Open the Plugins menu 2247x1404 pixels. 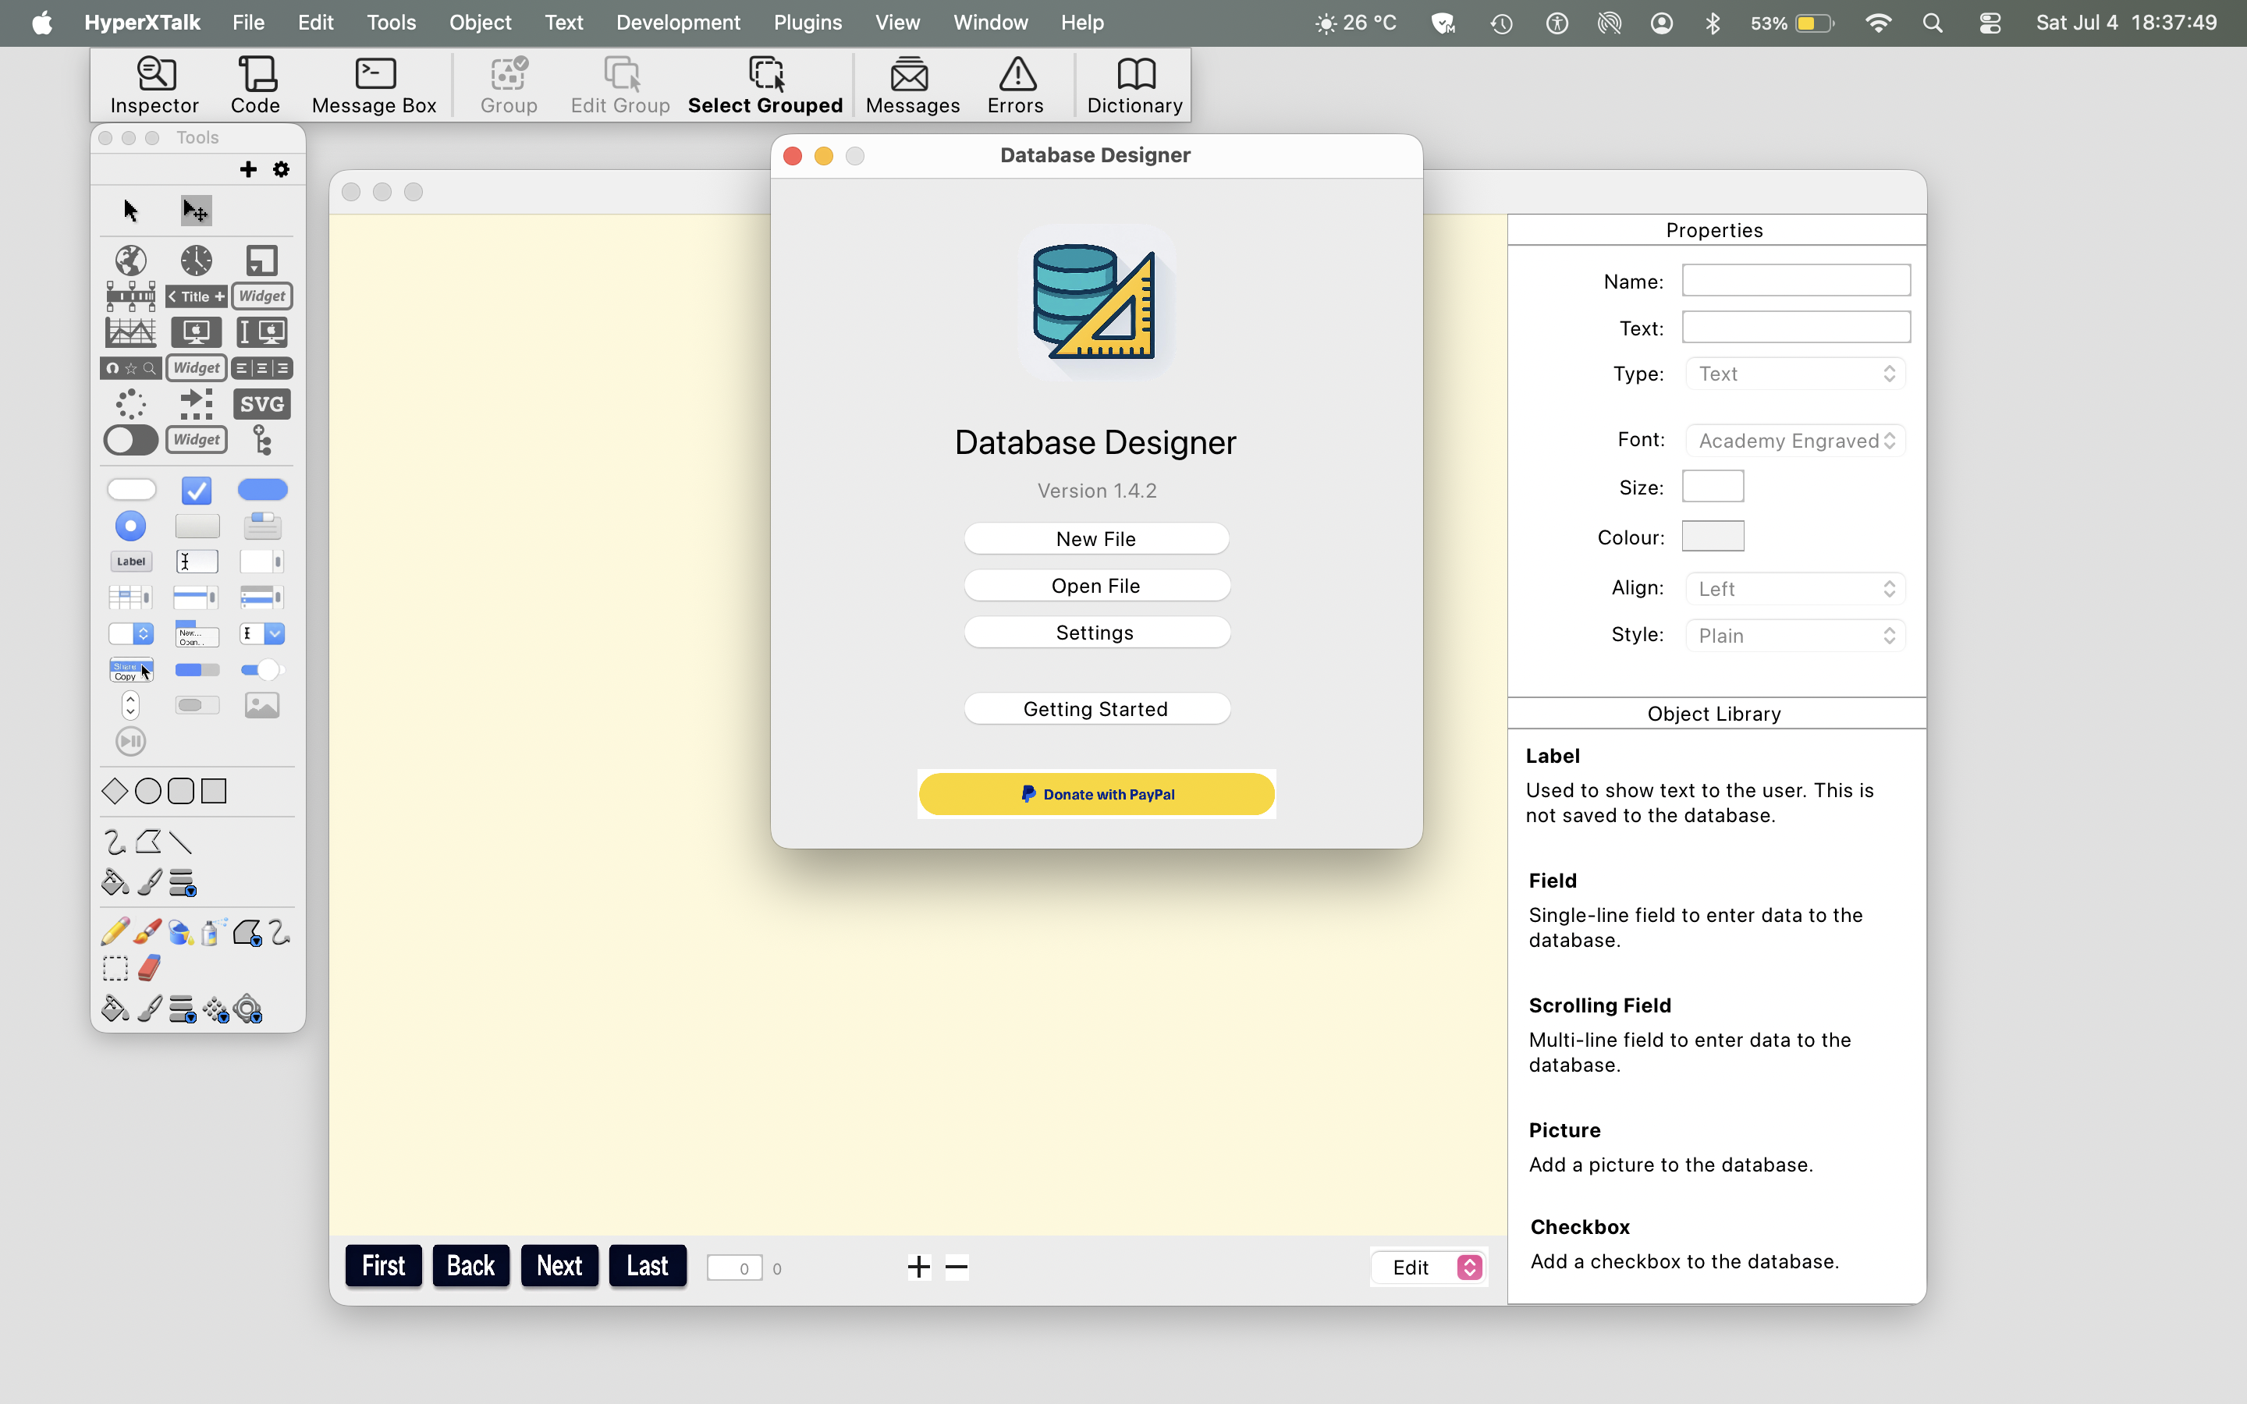click(x=808, y=23)
